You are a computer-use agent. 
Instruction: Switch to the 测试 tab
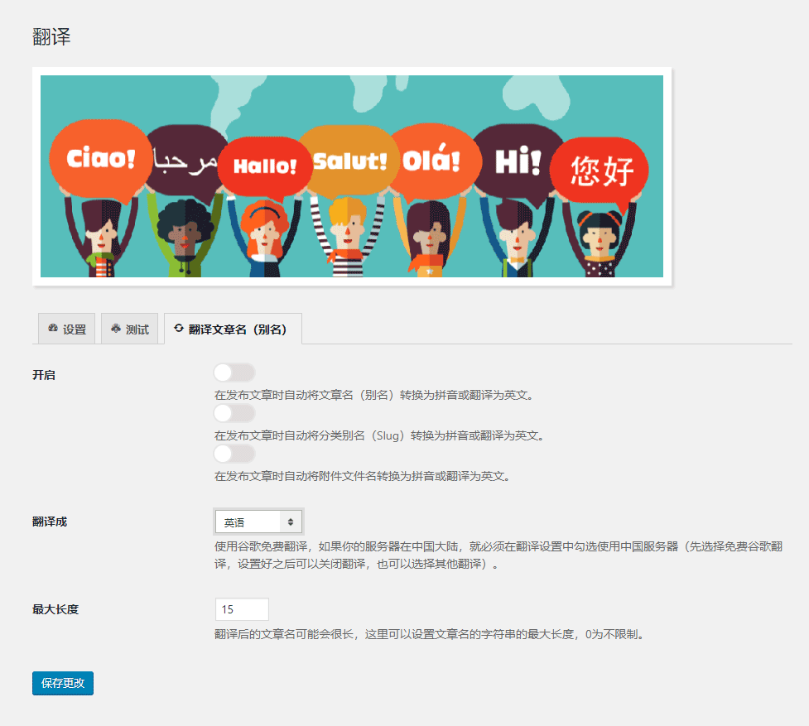[x=129, y=329]
